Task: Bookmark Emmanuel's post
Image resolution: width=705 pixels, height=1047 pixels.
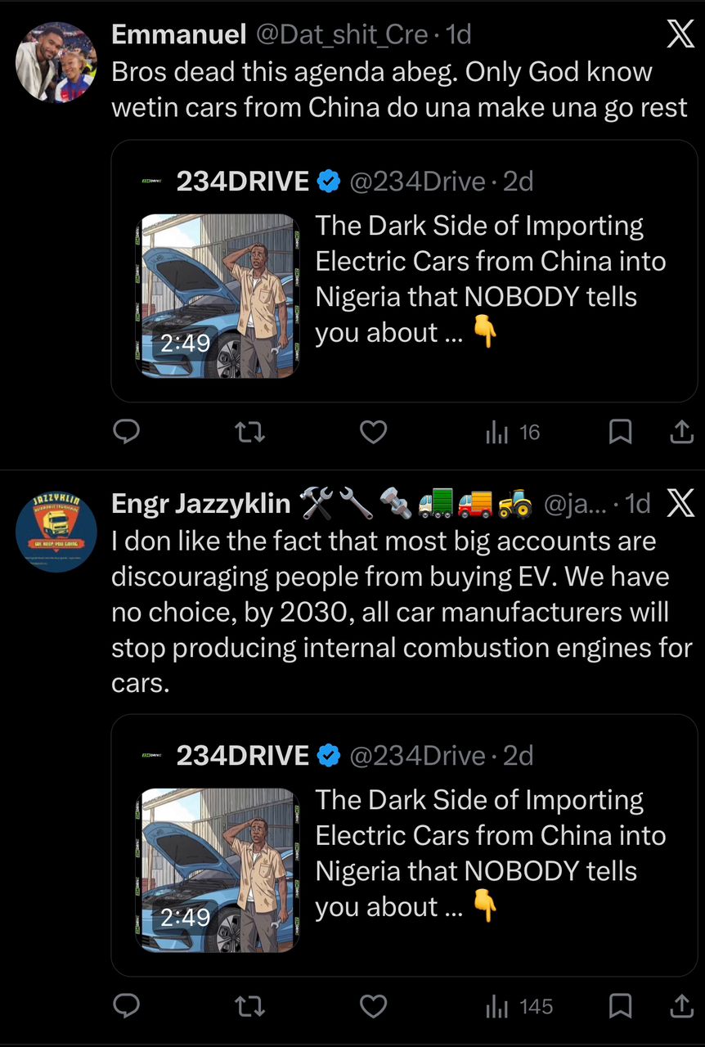Action: point(621,432)
